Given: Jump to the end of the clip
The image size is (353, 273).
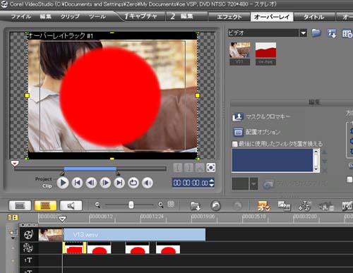Looking at the screenshot, I should tap(119, 183).
